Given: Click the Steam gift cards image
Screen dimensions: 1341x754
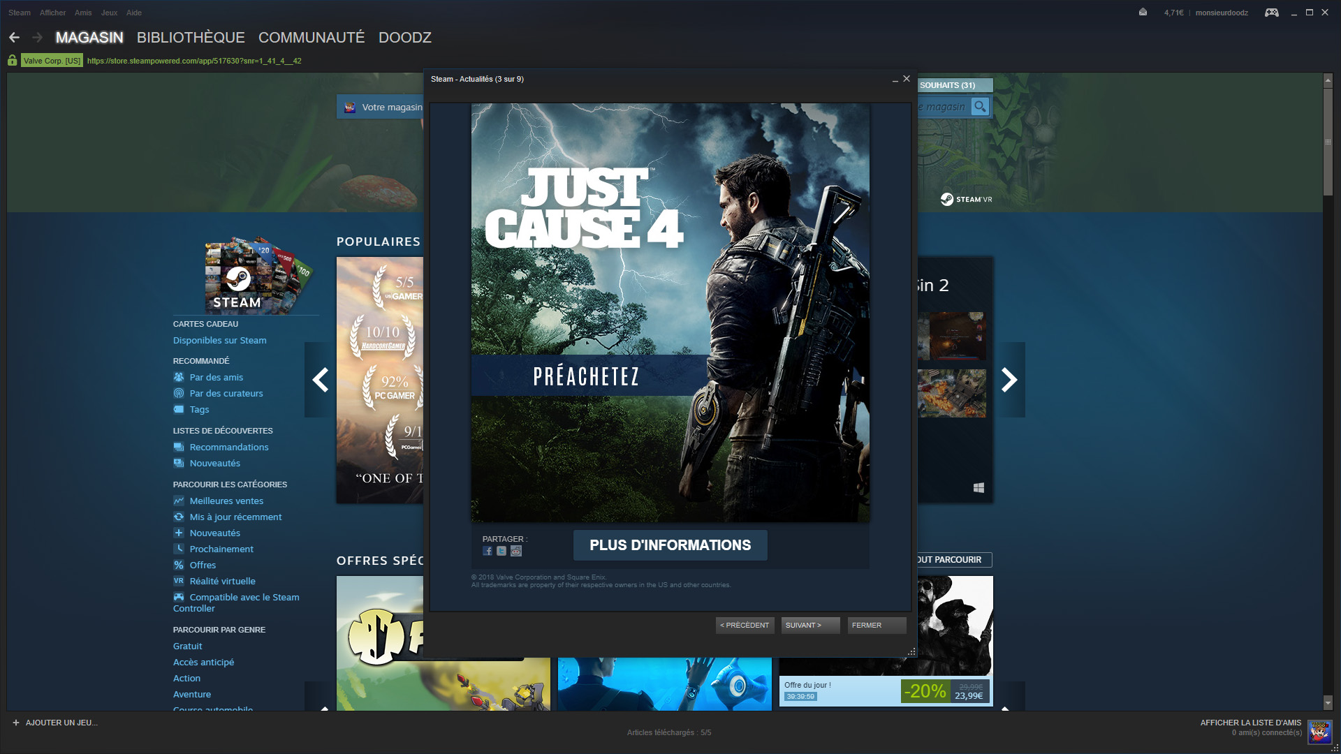Looking at the screenshot, I should [x=257, y=274].
